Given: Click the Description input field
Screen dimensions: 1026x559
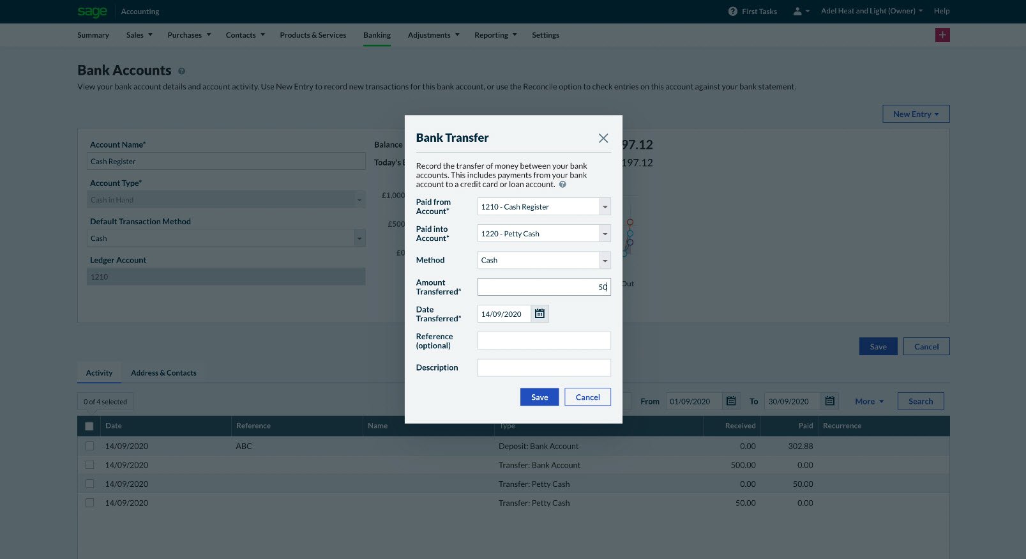Looking at the screenshot, I should pyautogui.click(x=544, y=368).
